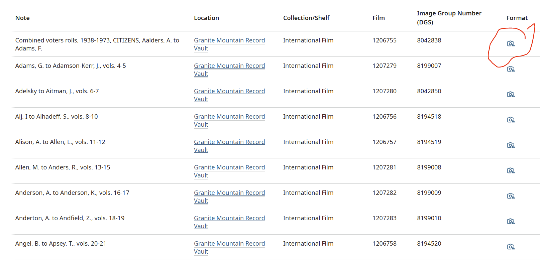Open camera icon for Alison to Allen row
The image size is (540, 261).
pos(511,145)
